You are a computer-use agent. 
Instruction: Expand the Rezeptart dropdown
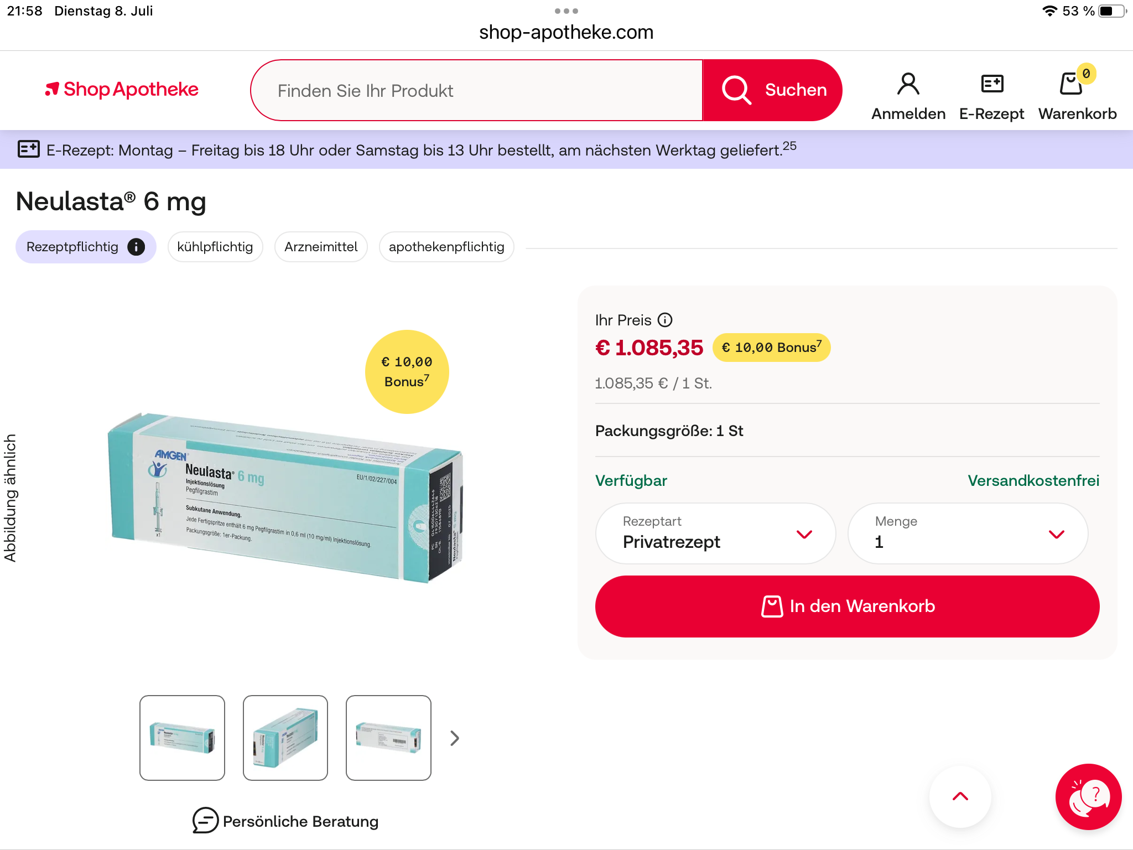[x=715, y=533]
